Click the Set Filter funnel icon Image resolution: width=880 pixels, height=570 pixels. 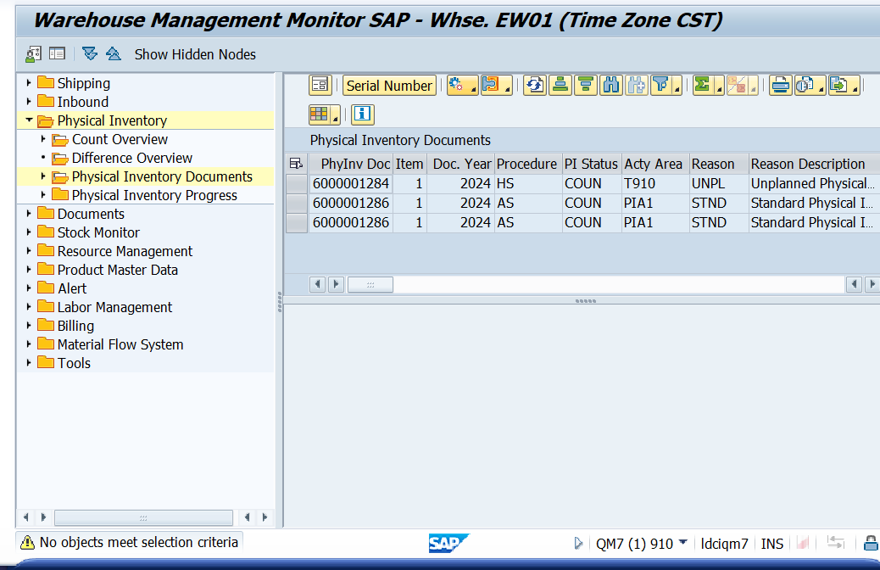(661, 86)
